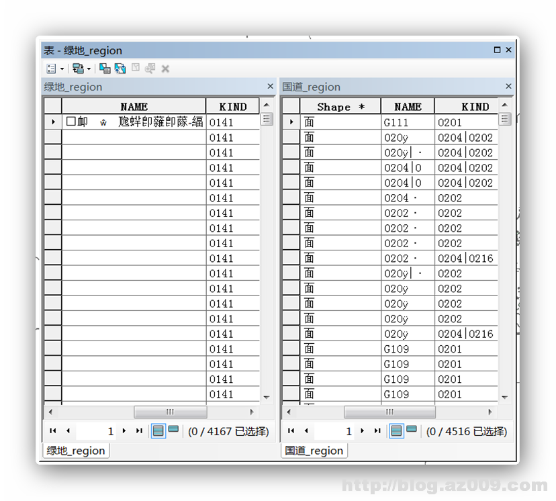
Task: Expand the Related Tables dropdown arrow
Action: click(x=88, y=68)
